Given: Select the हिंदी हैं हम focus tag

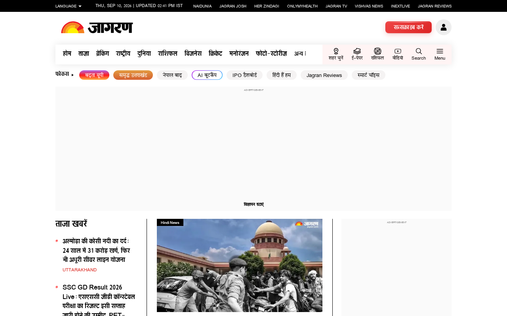Looking at the screenshot, I should coord(282,75).
